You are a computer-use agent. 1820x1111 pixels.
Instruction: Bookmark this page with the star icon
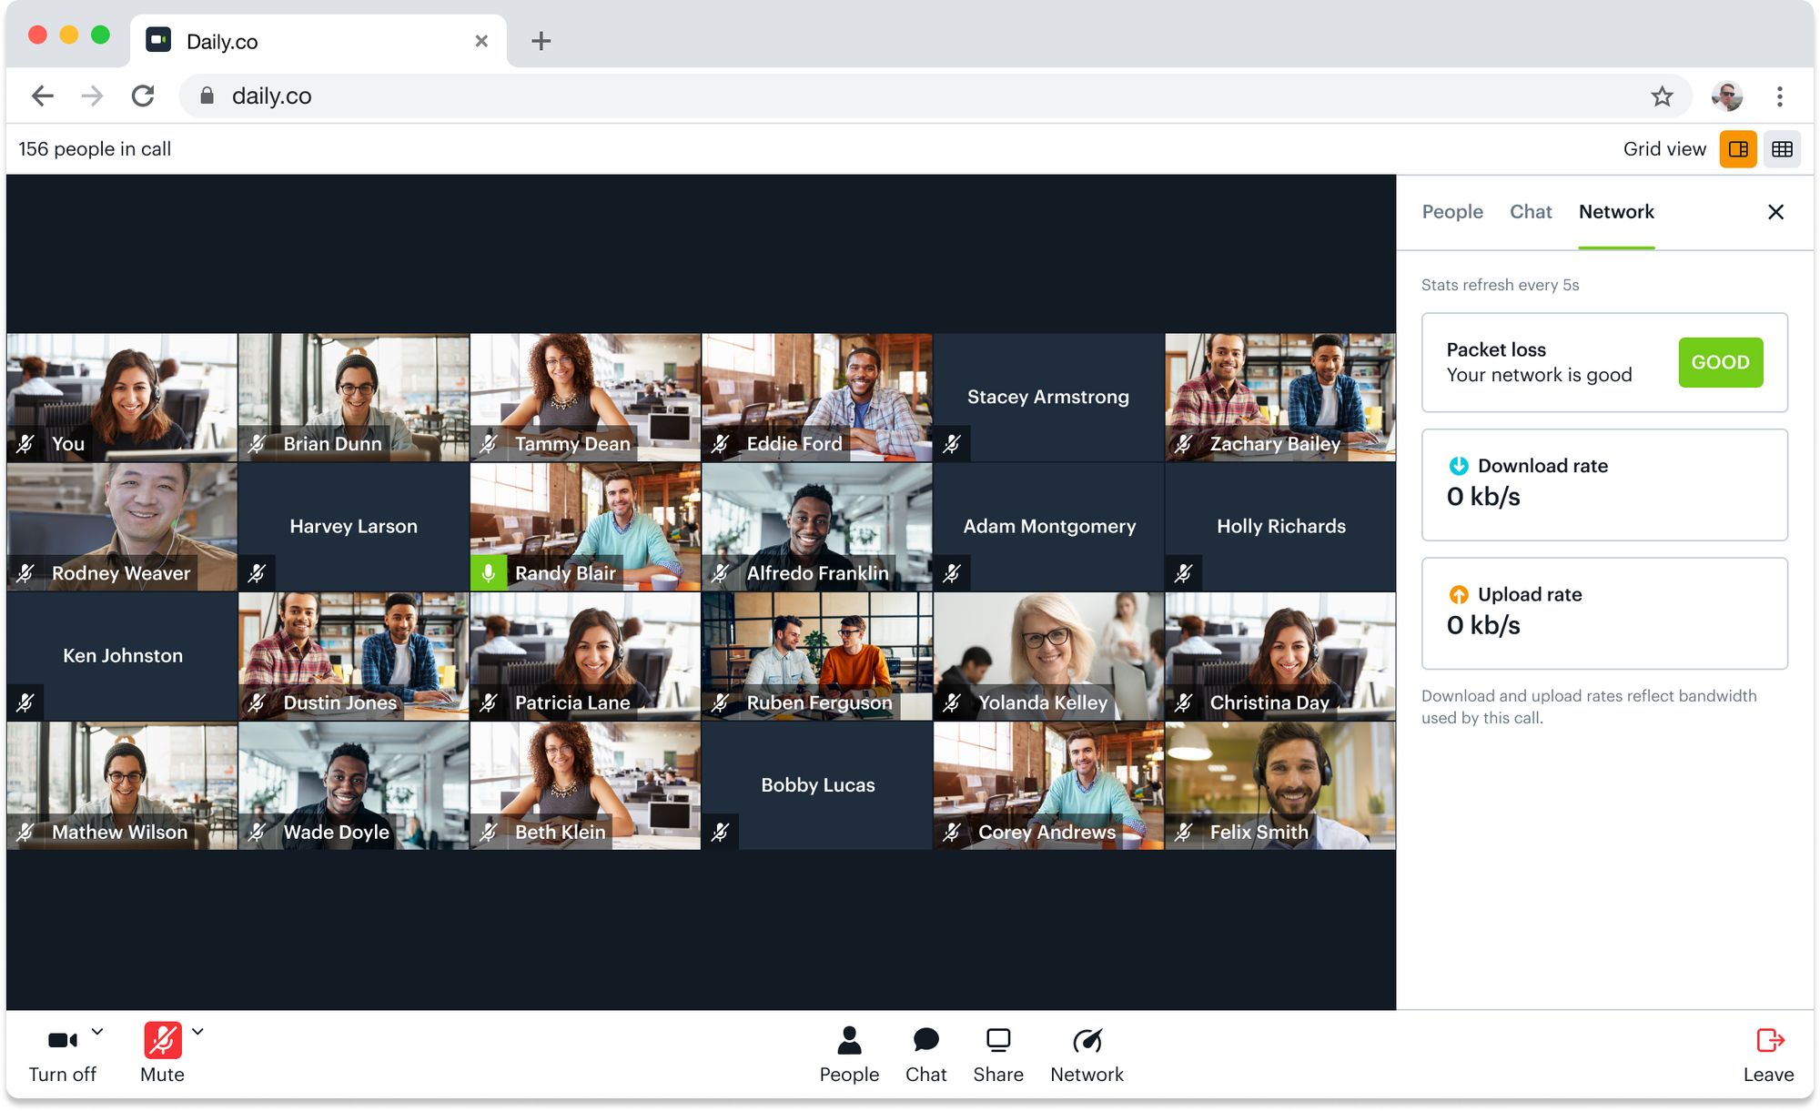1662,96
